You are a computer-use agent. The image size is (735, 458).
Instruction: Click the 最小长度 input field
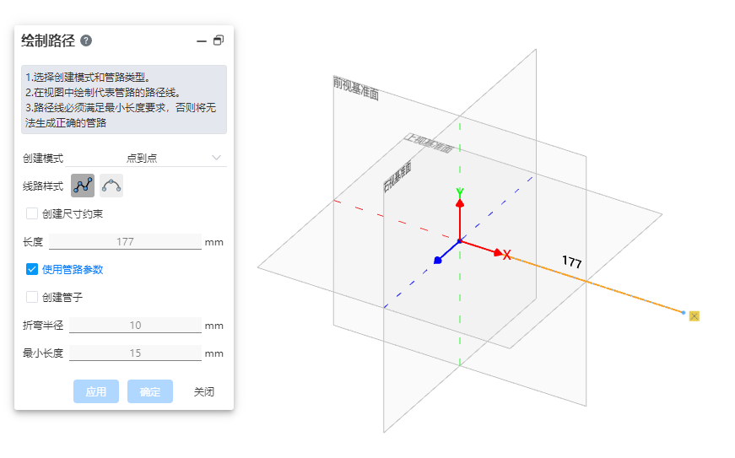point(135,353)
